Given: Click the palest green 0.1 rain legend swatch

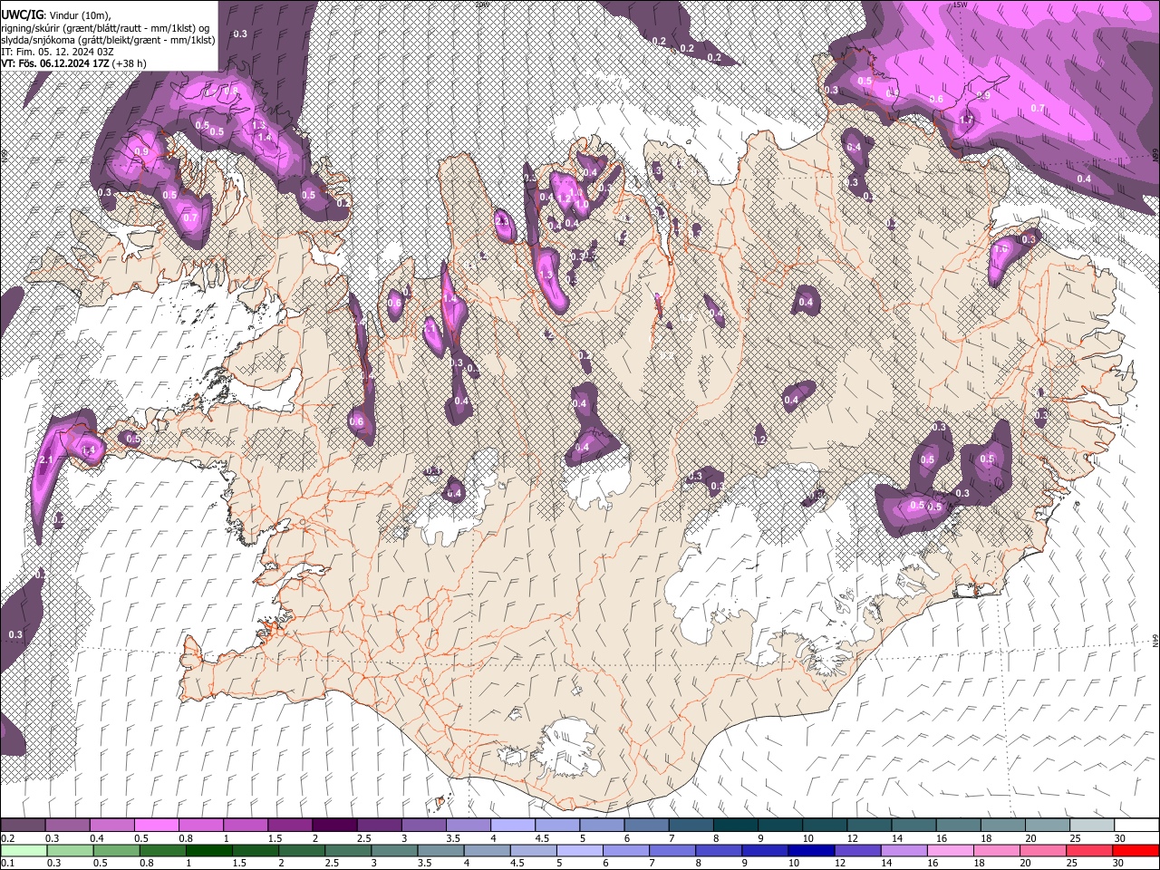Looking at the screenshot, I should (24, 850).
